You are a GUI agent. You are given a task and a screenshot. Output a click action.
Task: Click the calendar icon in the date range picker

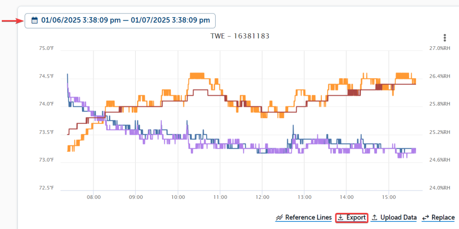point(34,20)
